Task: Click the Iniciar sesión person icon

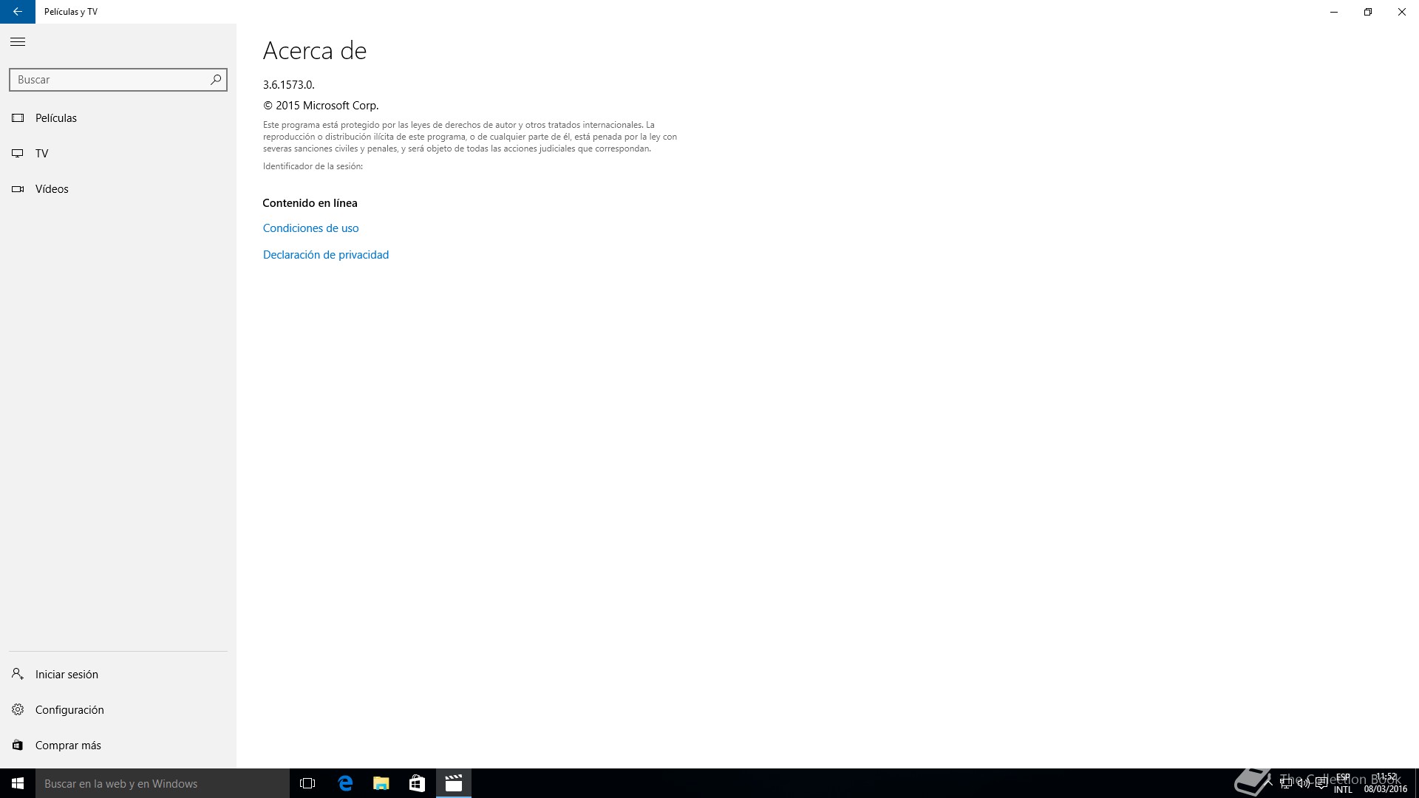Action: coord(18,674)
